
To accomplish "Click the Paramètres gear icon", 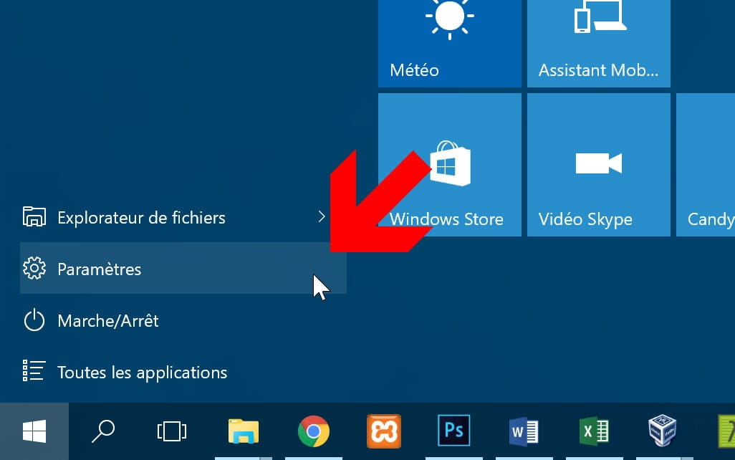I will pyautogui.click(x=34, y=269).
